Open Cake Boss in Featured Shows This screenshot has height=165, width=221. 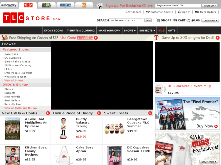pos(11,54)
